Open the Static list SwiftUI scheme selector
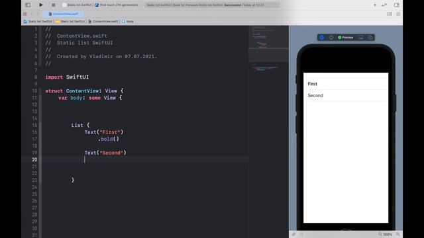This screenshot has width=424, height=238. 78,5
